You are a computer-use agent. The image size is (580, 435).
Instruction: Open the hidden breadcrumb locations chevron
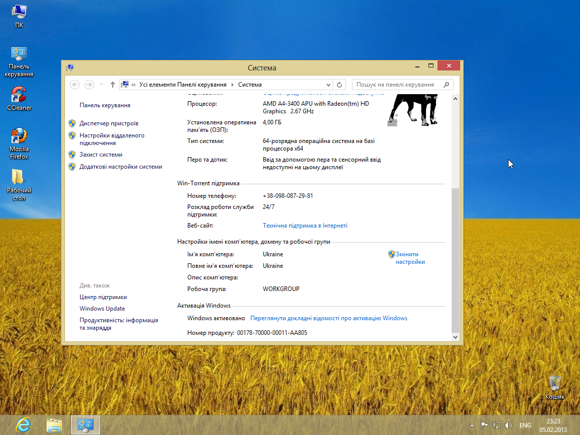[x=133, y=85]
